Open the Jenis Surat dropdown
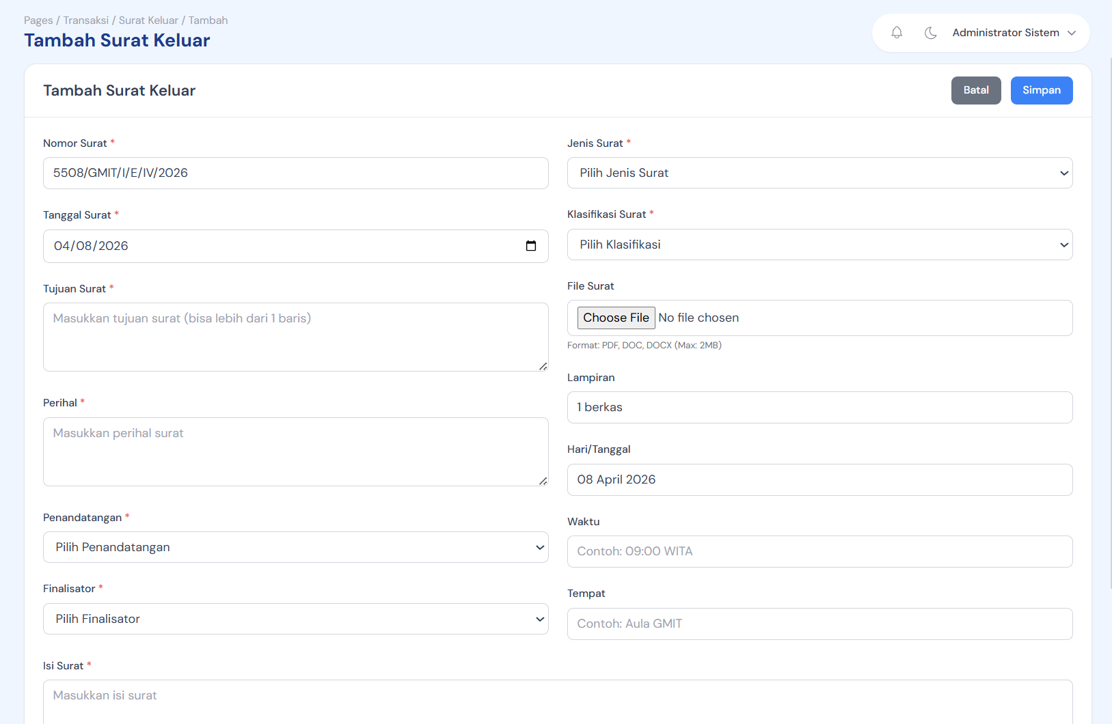Screen dimensions: 1112x724 tap(819, 173)
